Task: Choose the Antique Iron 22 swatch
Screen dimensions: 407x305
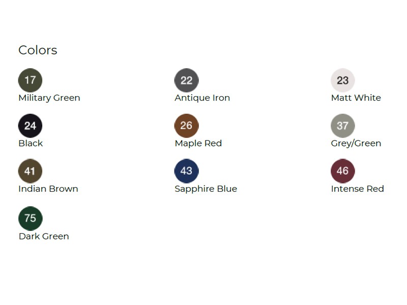Action: [x=186, y=80]
